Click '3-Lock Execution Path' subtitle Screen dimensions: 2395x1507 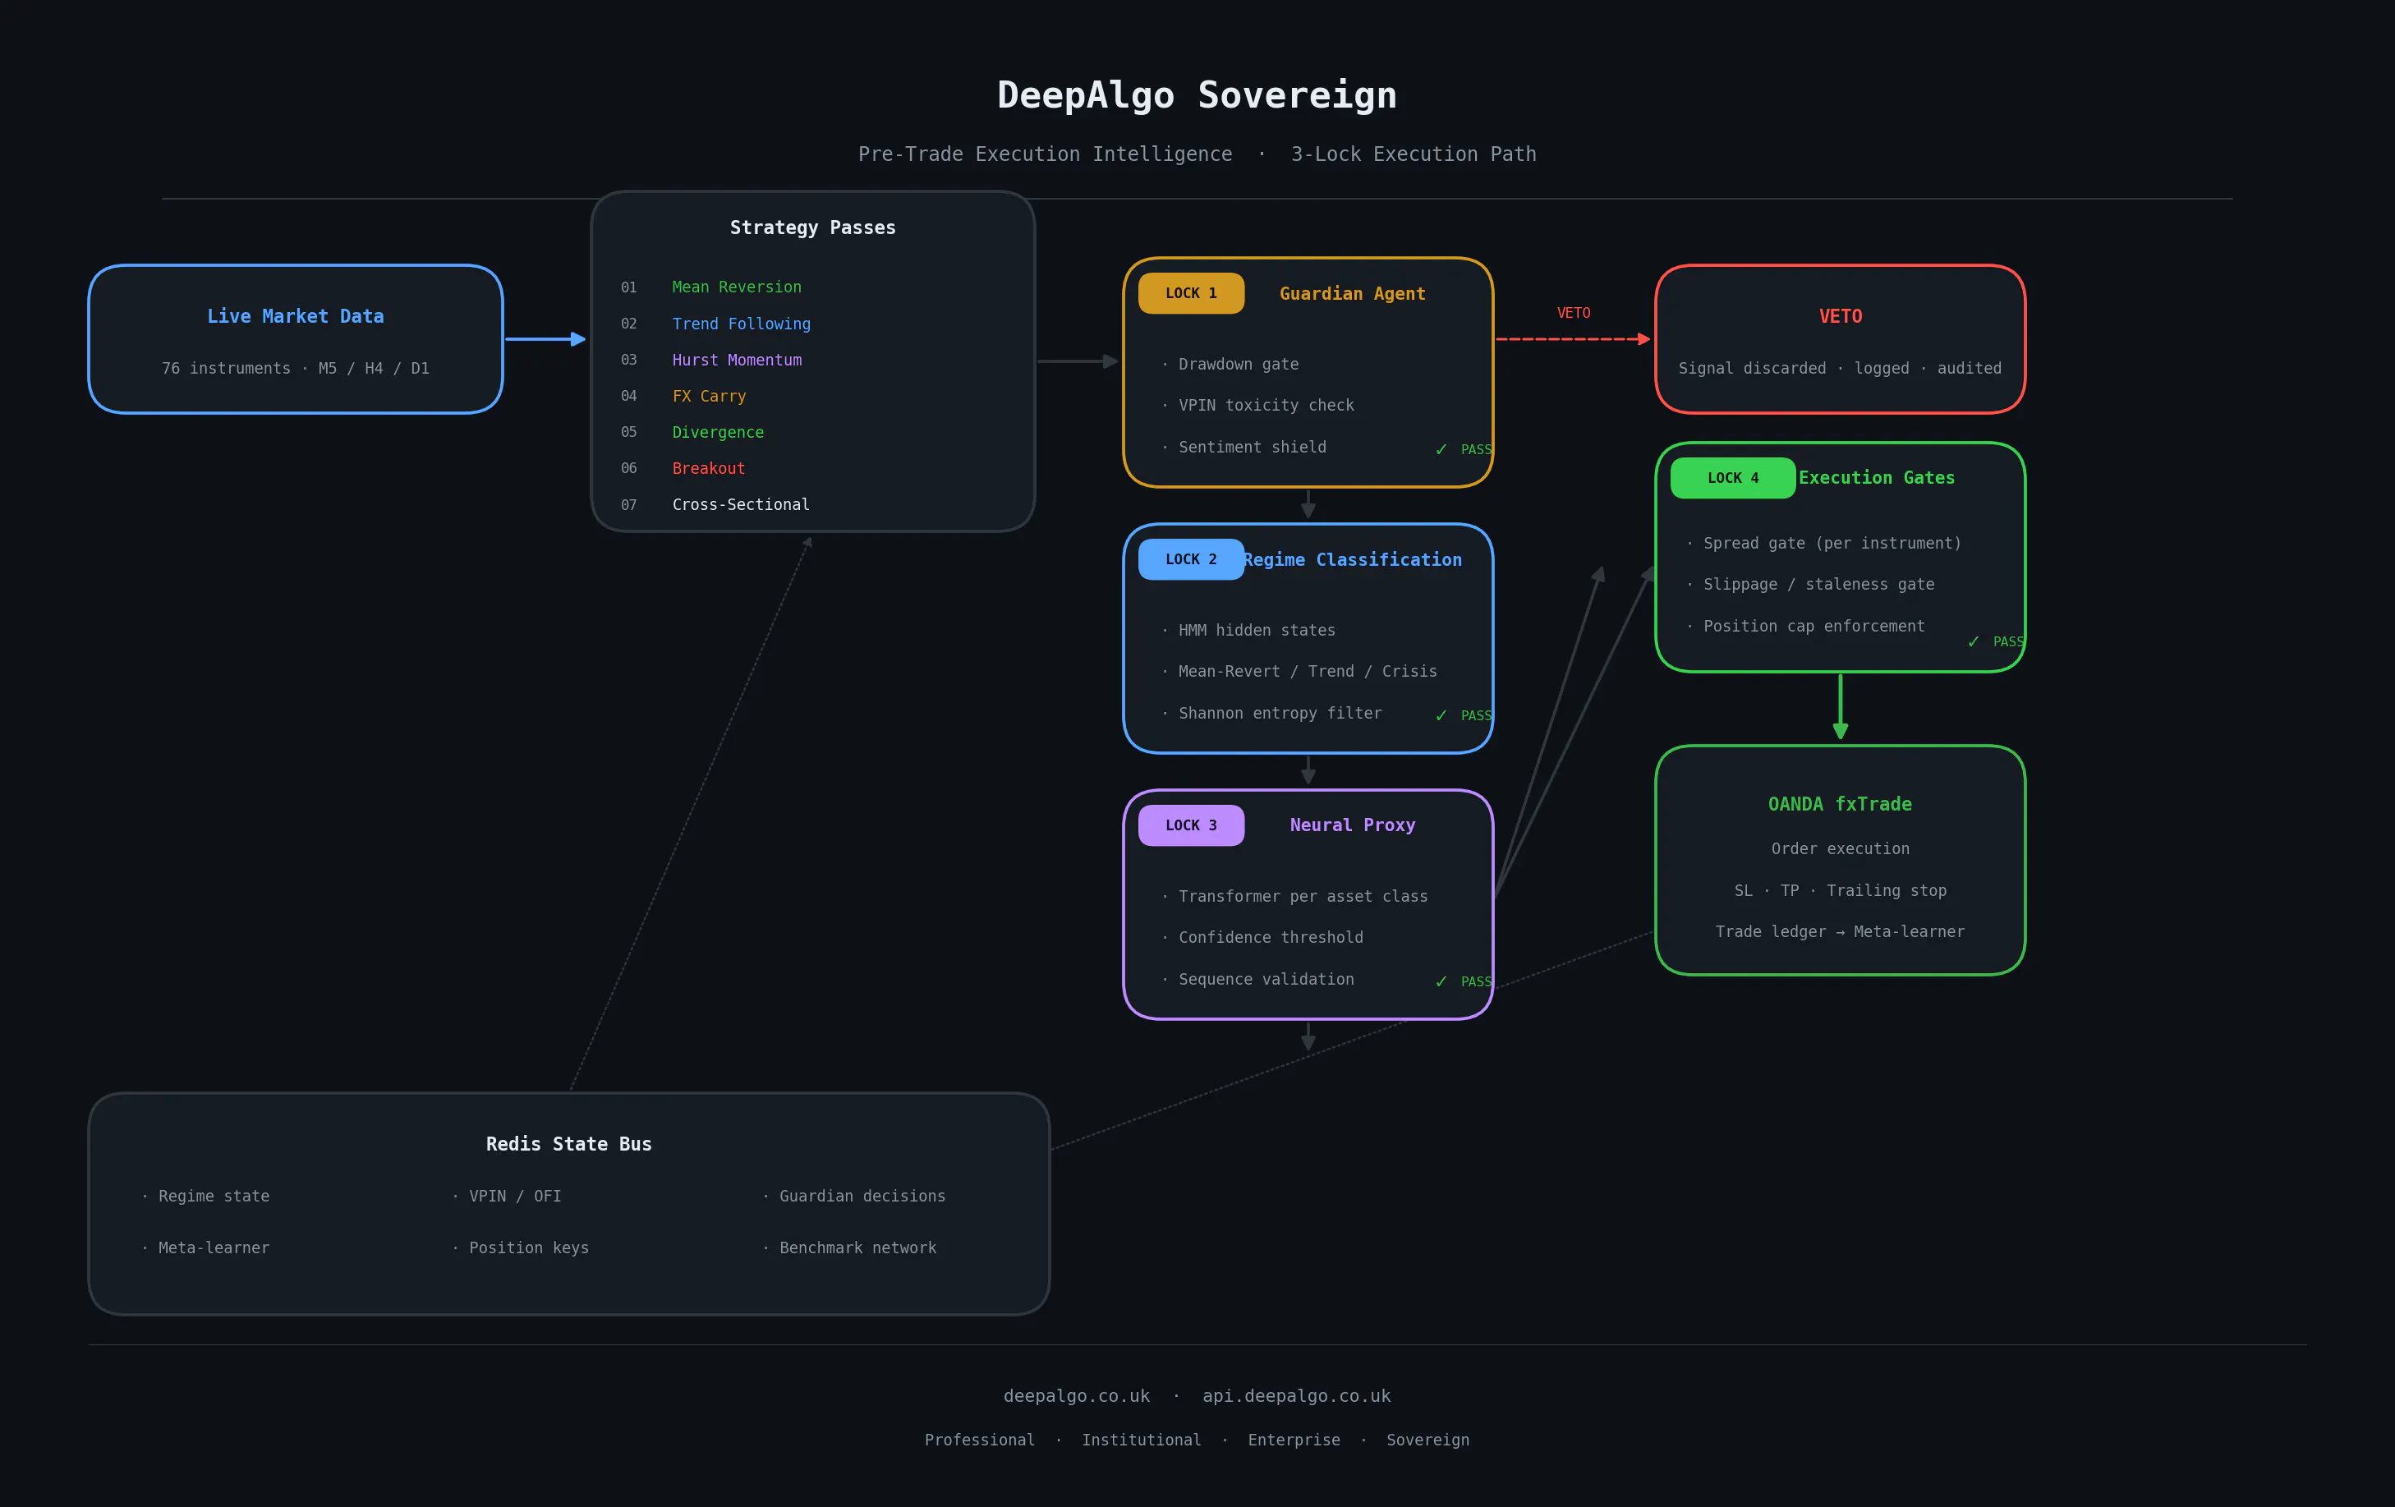click(1414, 154)
